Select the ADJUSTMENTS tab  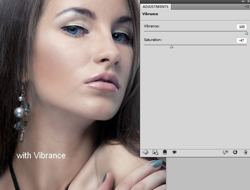(155, 7)
